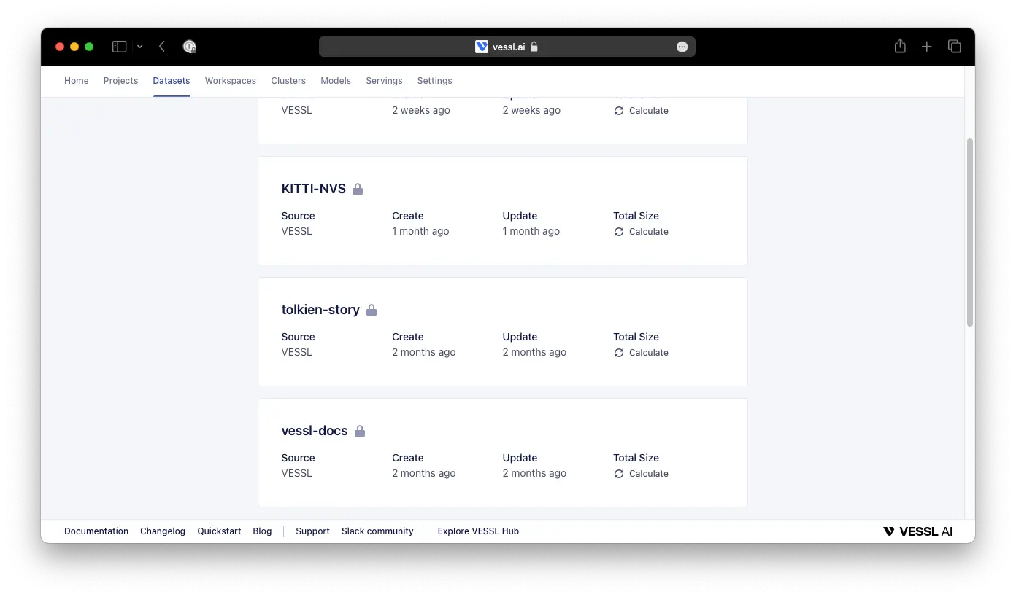Viewport: 1016px width, 597px height.
Task: Click the VESSL favicon in address bar
Action: tap(482, 47)
